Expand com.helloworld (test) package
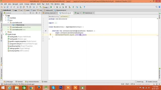The height and width of the screenshot is (90, 161). tap(8, 29)
